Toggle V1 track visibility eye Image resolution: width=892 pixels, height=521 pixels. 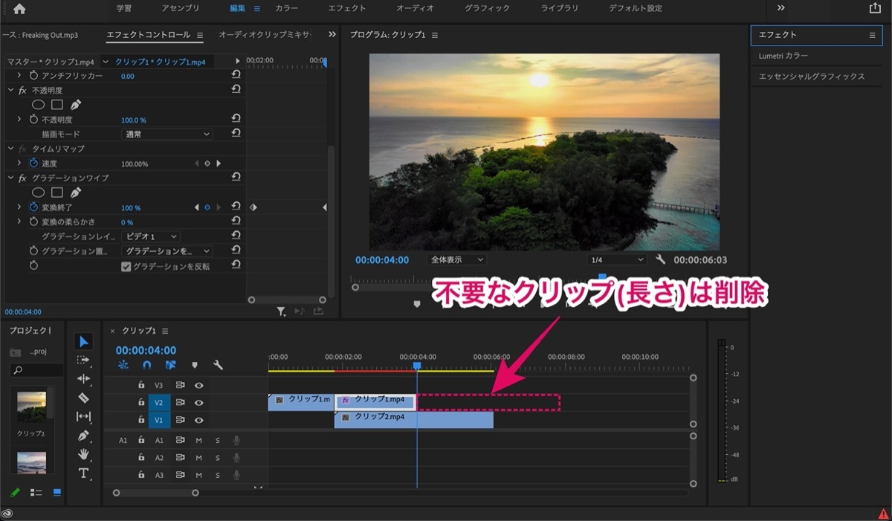(x=199, y=420)
